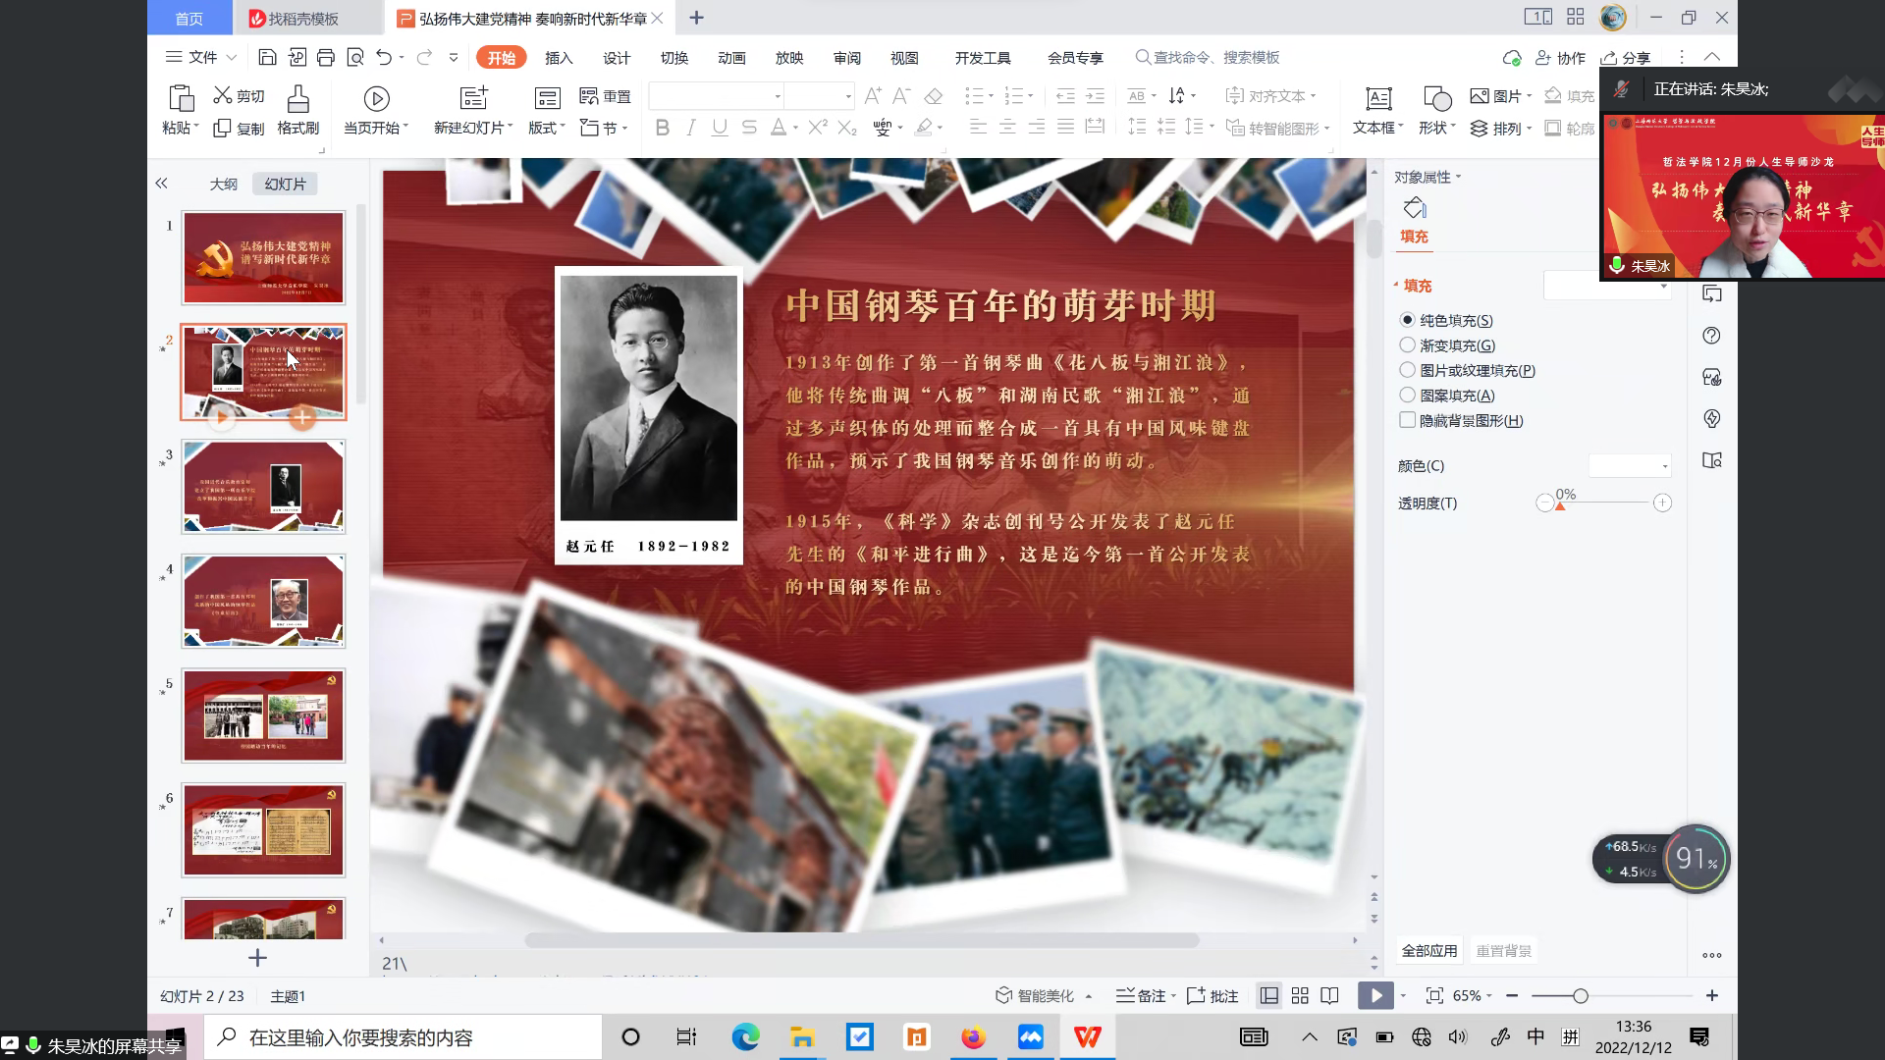Screen dimensions: 1885x1060
Task: Select slide 5 thumbnail in the panel
Action: pos(263,715)
